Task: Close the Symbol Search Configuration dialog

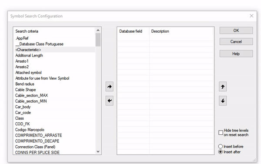Action: click(251, 16)
